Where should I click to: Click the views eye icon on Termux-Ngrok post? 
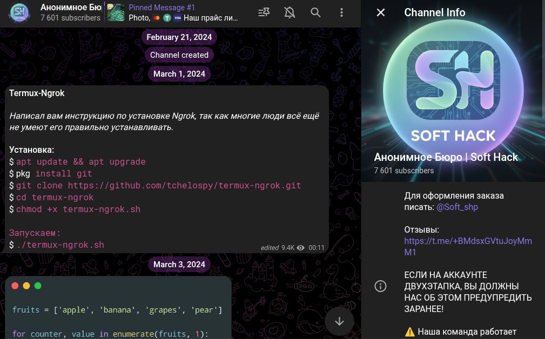pos(301,248)
